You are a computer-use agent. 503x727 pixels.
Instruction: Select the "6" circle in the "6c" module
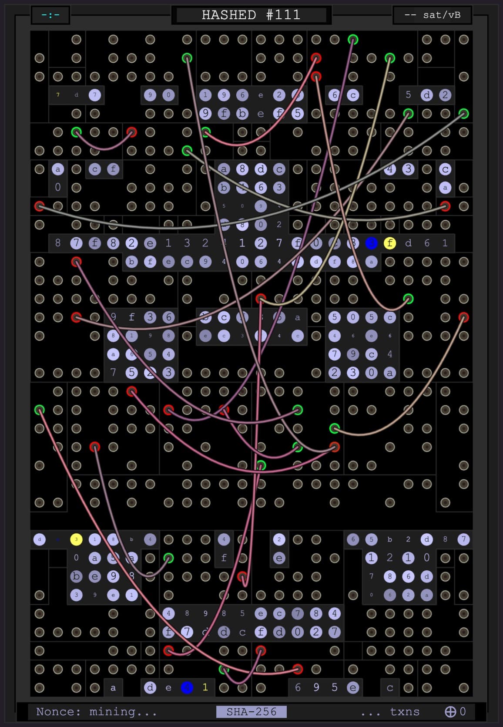(334, 95)
